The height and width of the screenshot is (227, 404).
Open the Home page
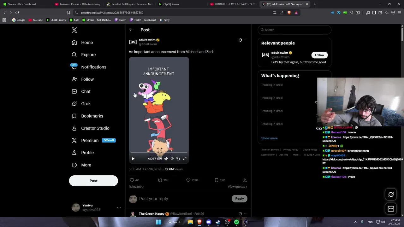[x=82, y=43]
